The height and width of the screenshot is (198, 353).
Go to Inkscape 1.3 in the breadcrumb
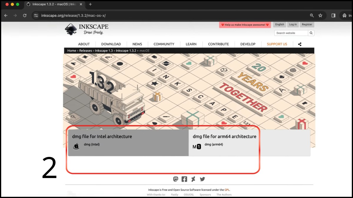104,51
